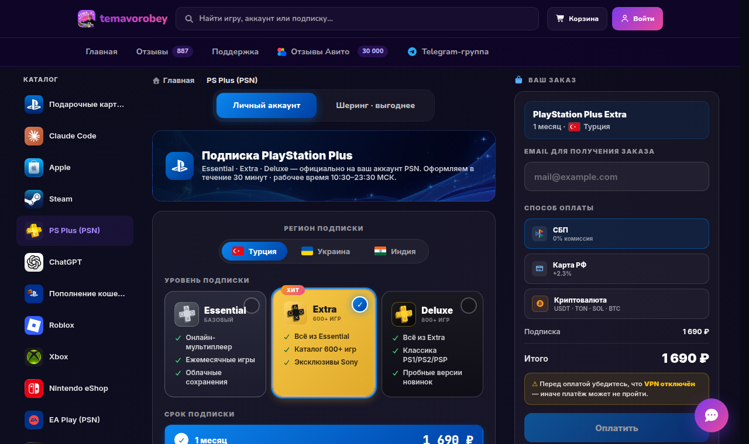Open the Nintendo eShop catalog icon
The image size is (749, 444).
coord(34,388)
